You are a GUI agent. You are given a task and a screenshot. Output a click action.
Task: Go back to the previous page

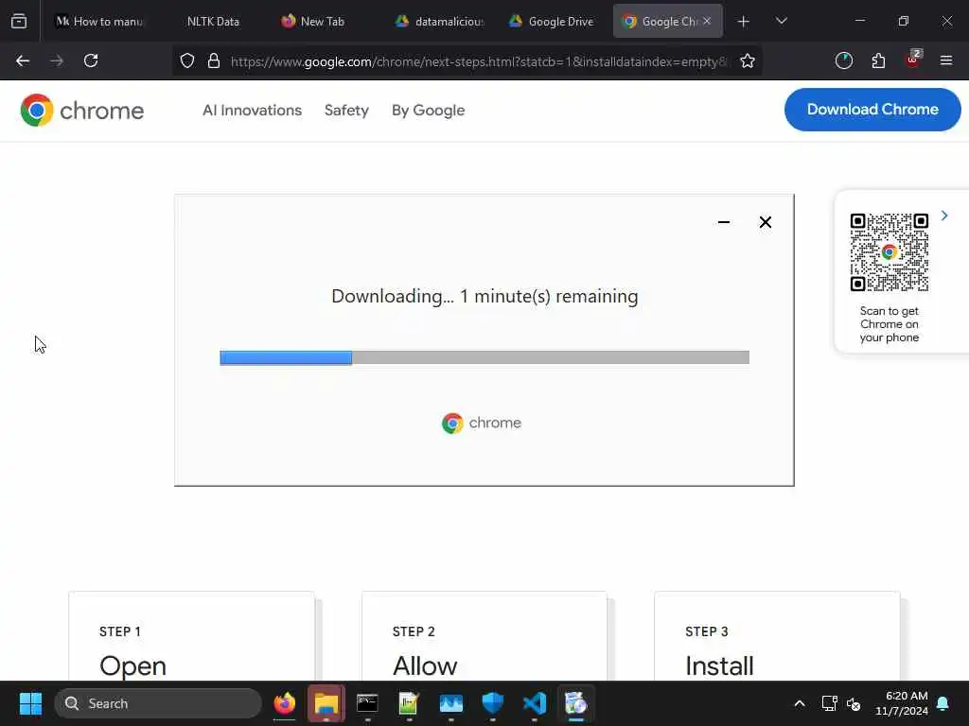23,60
